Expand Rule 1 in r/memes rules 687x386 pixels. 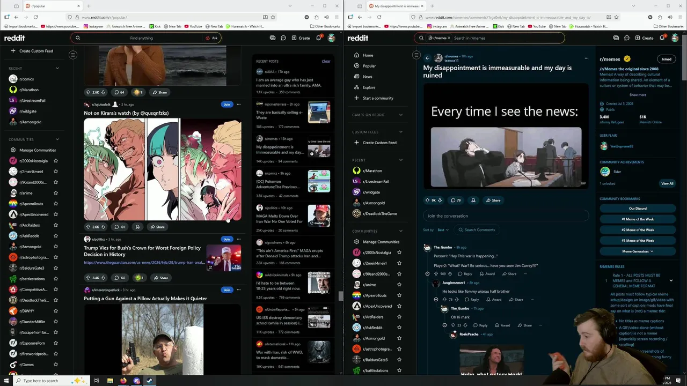click(x=671, y=280)
